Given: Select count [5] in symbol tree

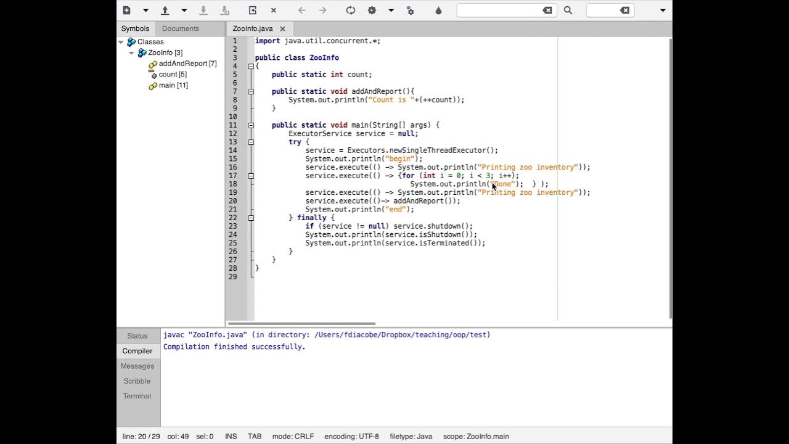Looking at the screenshot, I should coord(173,75).
